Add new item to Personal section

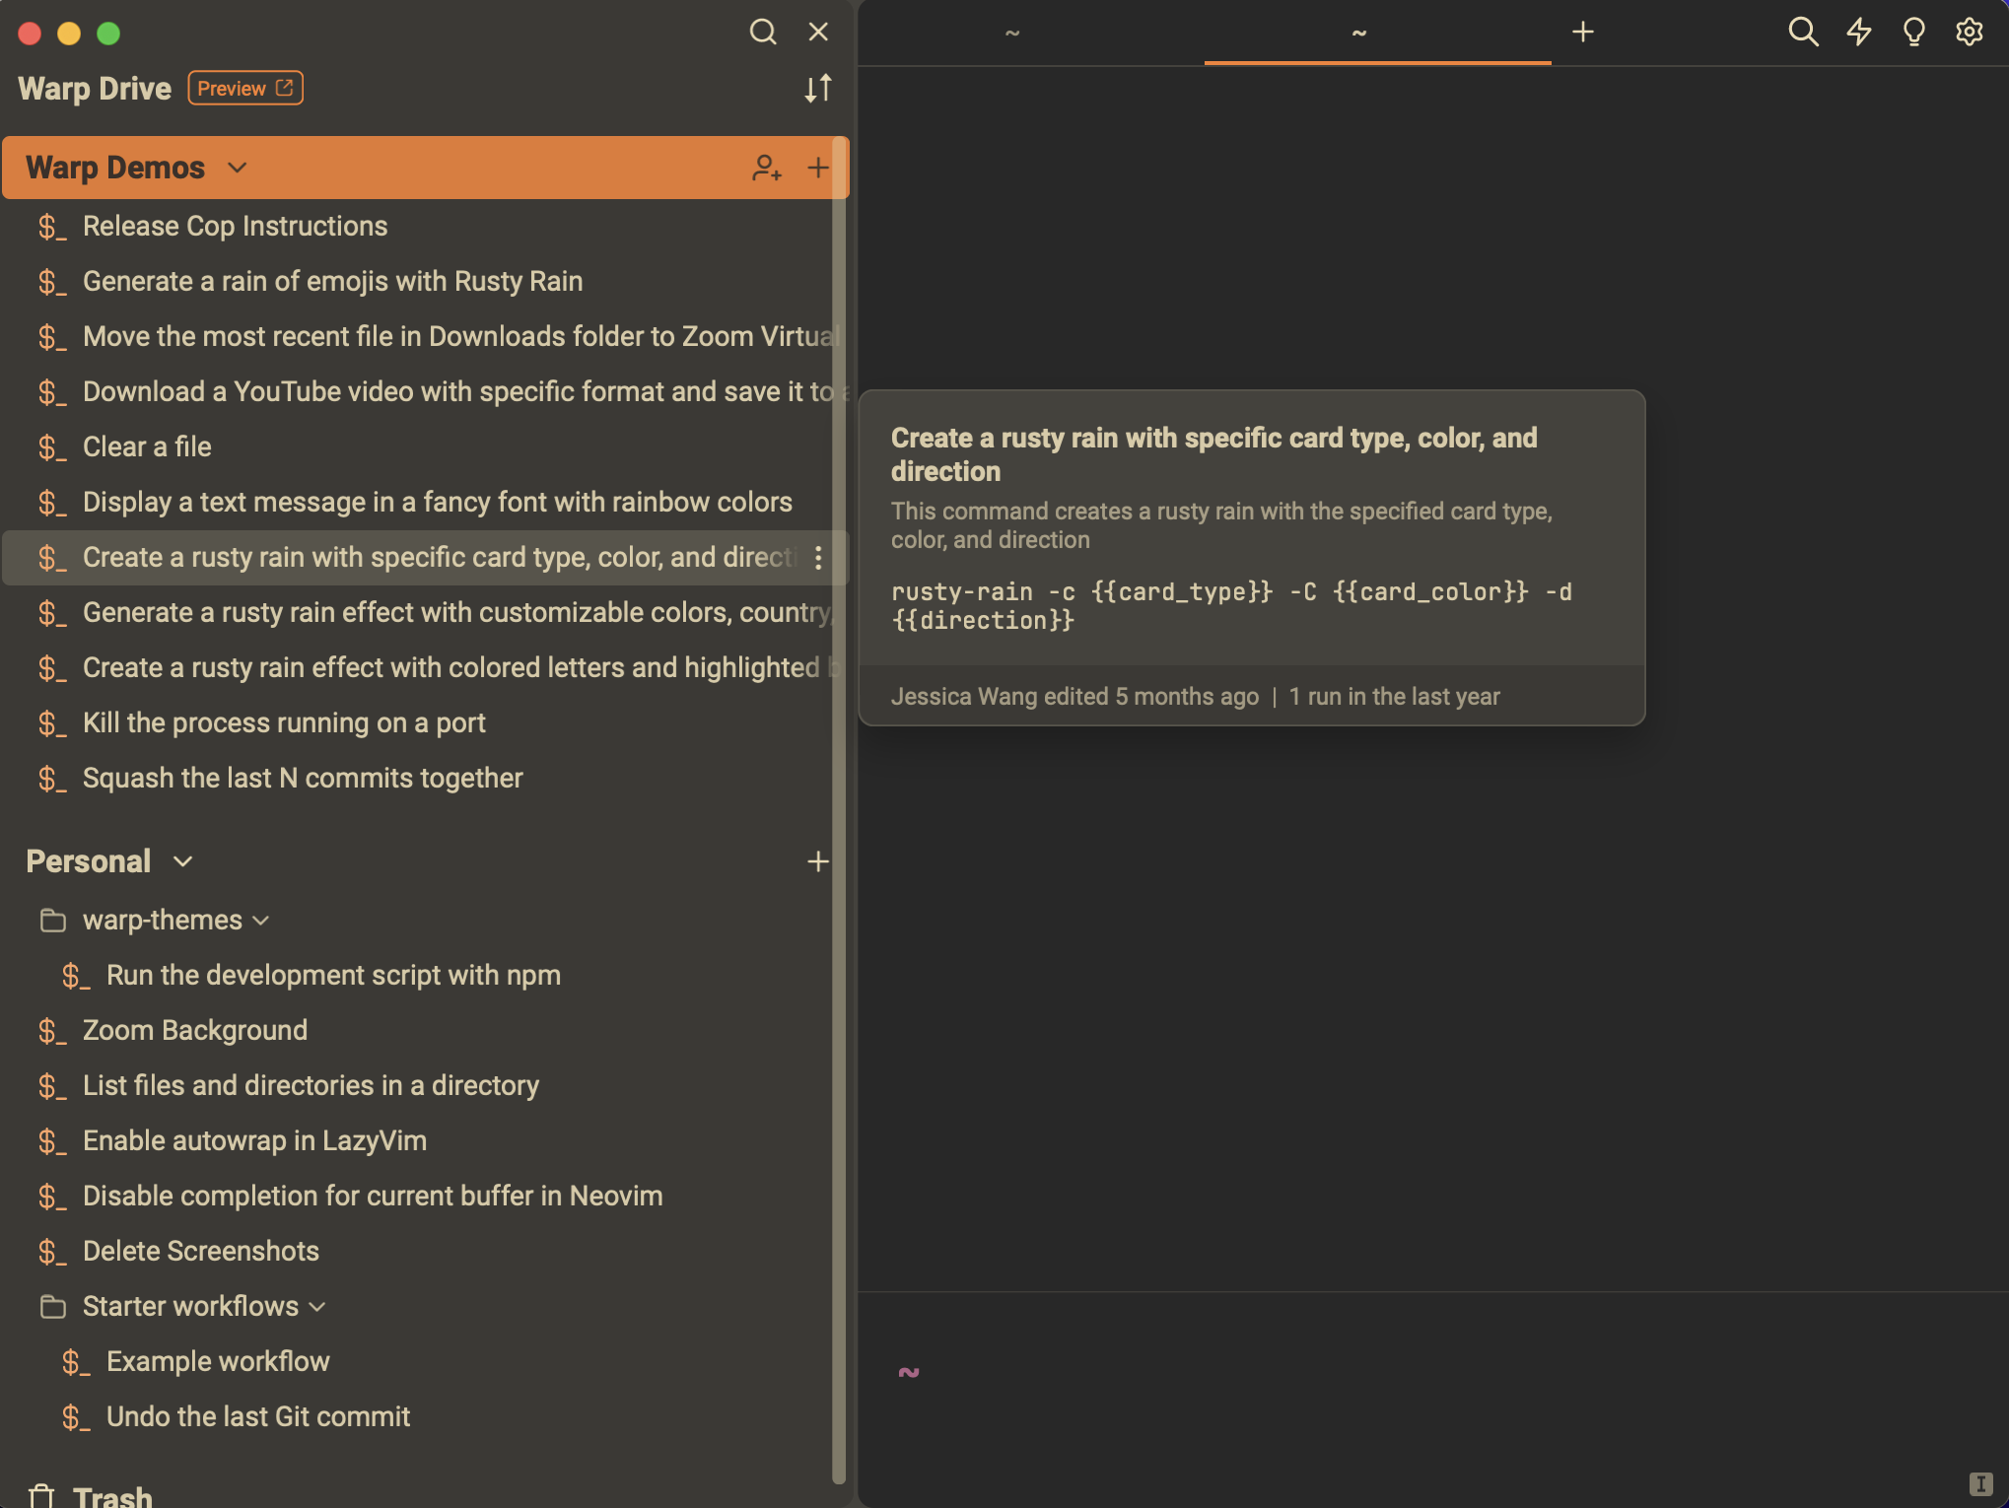817,861
